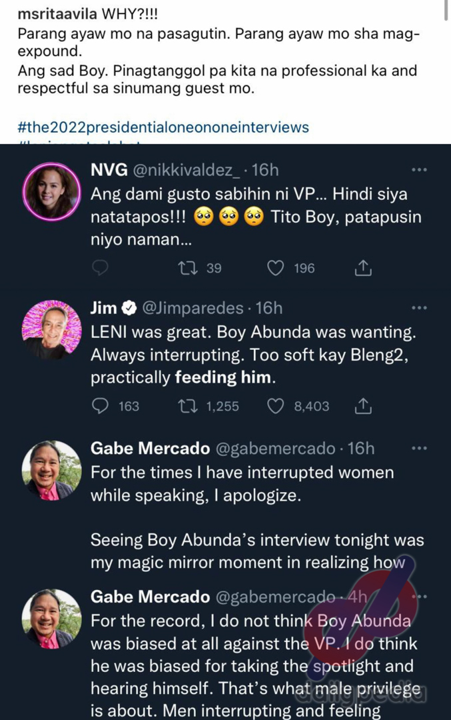View NVG's profile picture
Image resolution: width=451 pixels, height=720 pixels.
click(x=51, y=192)
